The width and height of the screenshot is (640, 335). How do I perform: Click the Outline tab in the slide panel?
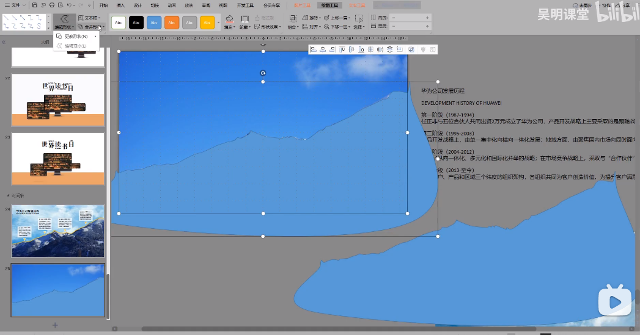pyautogui.click(x=45, y=42)
